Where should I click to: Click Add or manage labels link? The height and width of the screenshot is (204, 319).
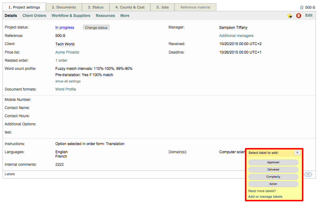tap(265, 197)
